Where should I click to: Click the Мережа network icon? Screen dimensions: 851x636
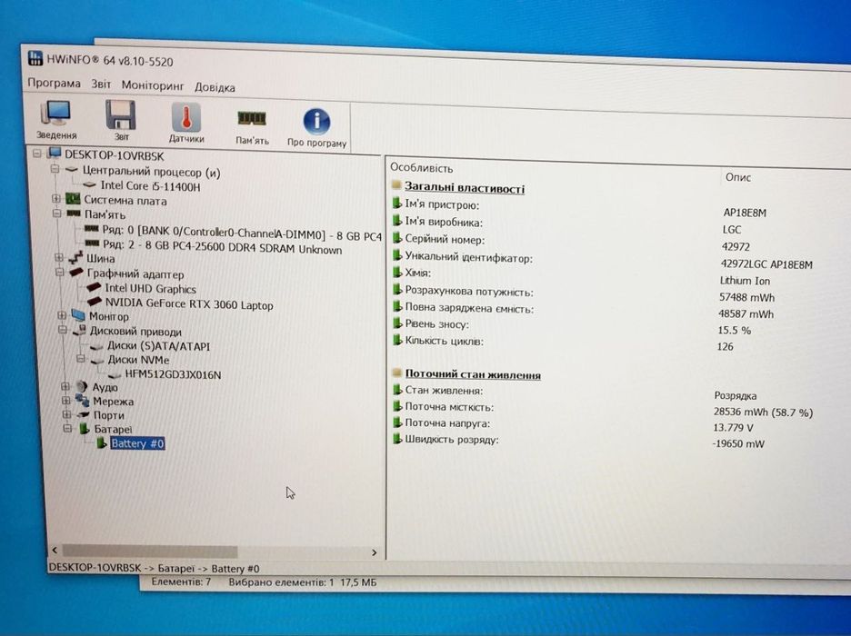coord(83,400)
